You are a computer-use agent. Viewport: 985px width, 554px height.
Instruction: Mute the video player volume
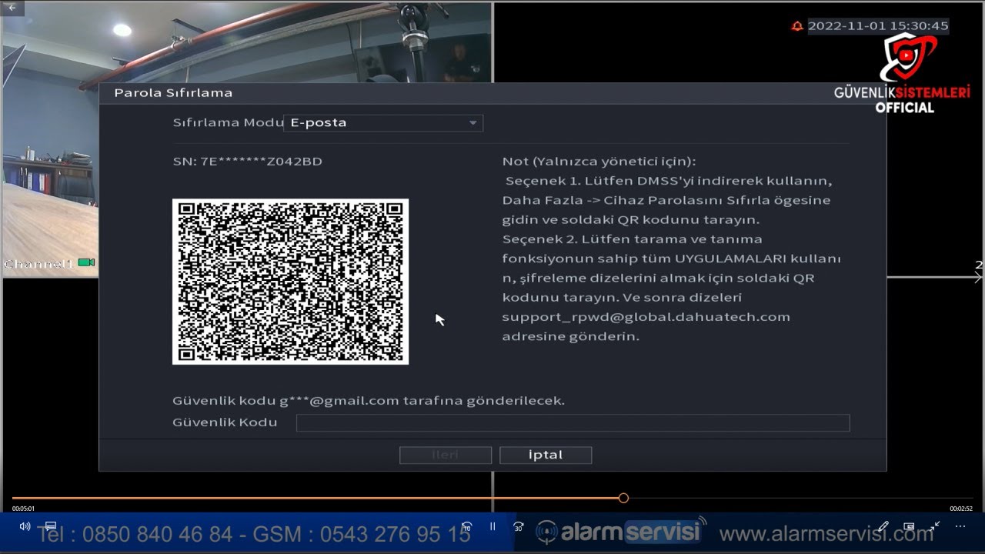tap(25, 526)
